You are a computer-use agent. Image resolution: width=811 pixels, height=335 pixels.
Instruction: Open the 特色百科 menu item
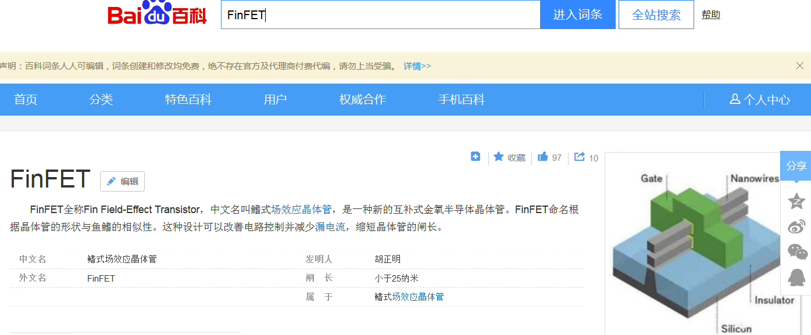(x=188, y=99)
